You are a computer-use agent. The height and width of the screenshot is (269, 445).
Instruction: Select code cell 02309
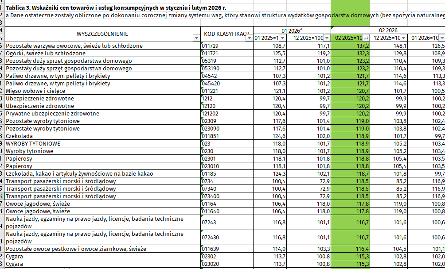227,121
